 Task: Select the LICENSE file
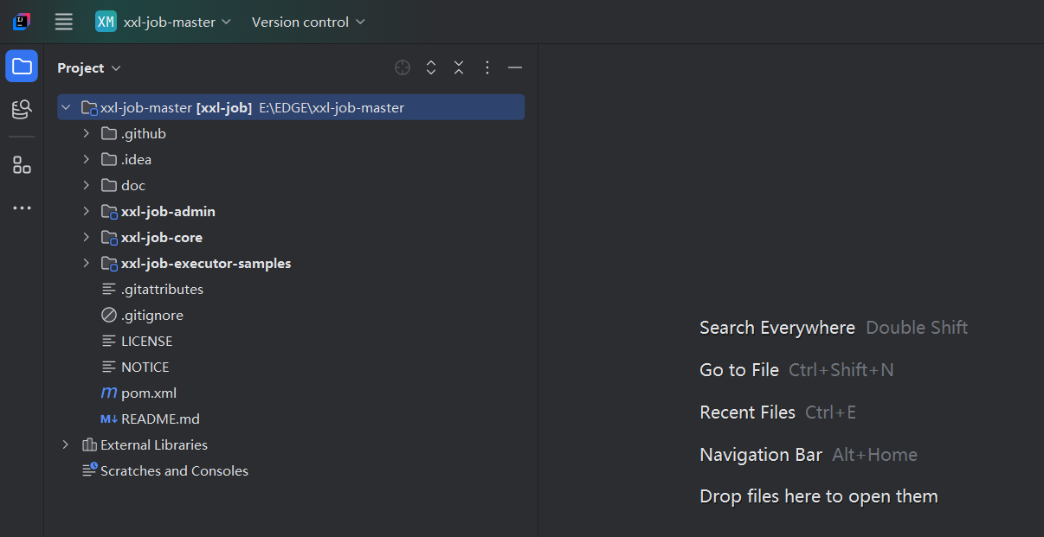pyautogui.click(x=291, y=342)
